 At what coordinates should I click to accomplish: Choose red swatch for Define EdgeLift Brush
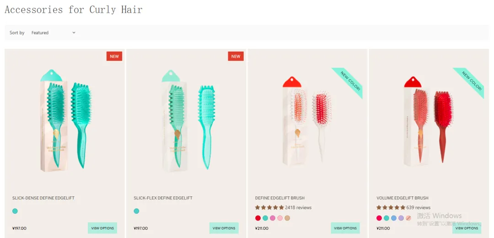(x=258, y=218)
